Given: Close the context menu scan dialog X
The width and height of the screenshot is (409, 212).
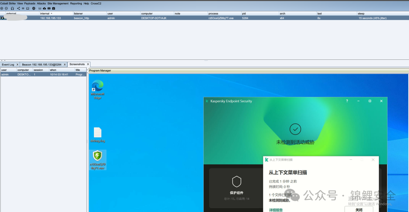Looking at the screenshot, I should (373, 160).
